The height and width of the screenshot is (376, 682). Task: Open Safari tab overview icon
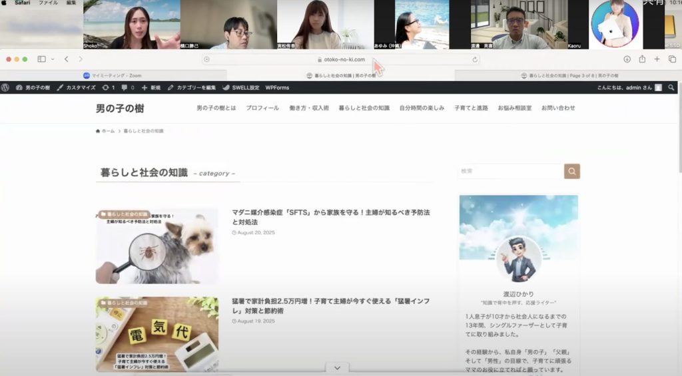(671, 59)
